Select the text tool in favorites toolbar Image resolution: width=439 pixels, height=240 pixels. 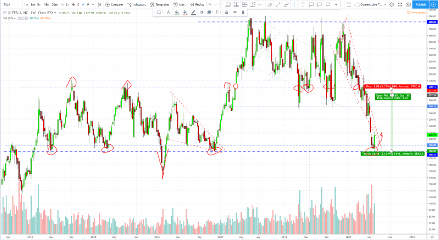[x=303, y=5]
